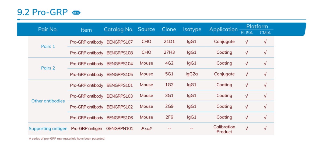Click the Isotype column header
This screenshot has width=323, height=145.
[192, 29]
